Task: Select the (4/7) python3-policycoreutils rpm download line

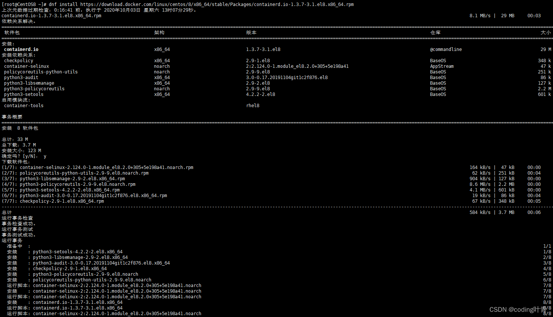Action: [x=69, y=184]
